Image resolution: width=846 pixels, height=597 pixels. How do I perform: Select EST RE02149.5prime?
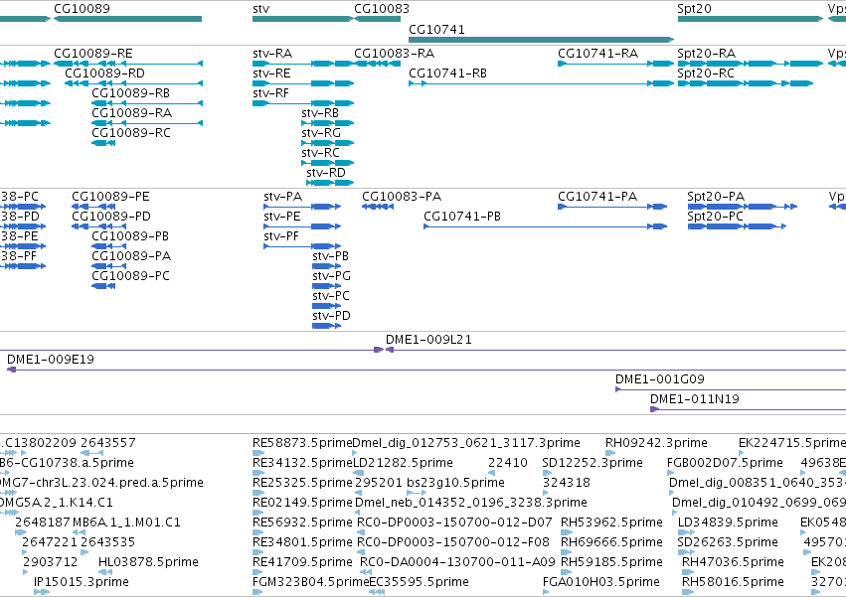(257, 513)
